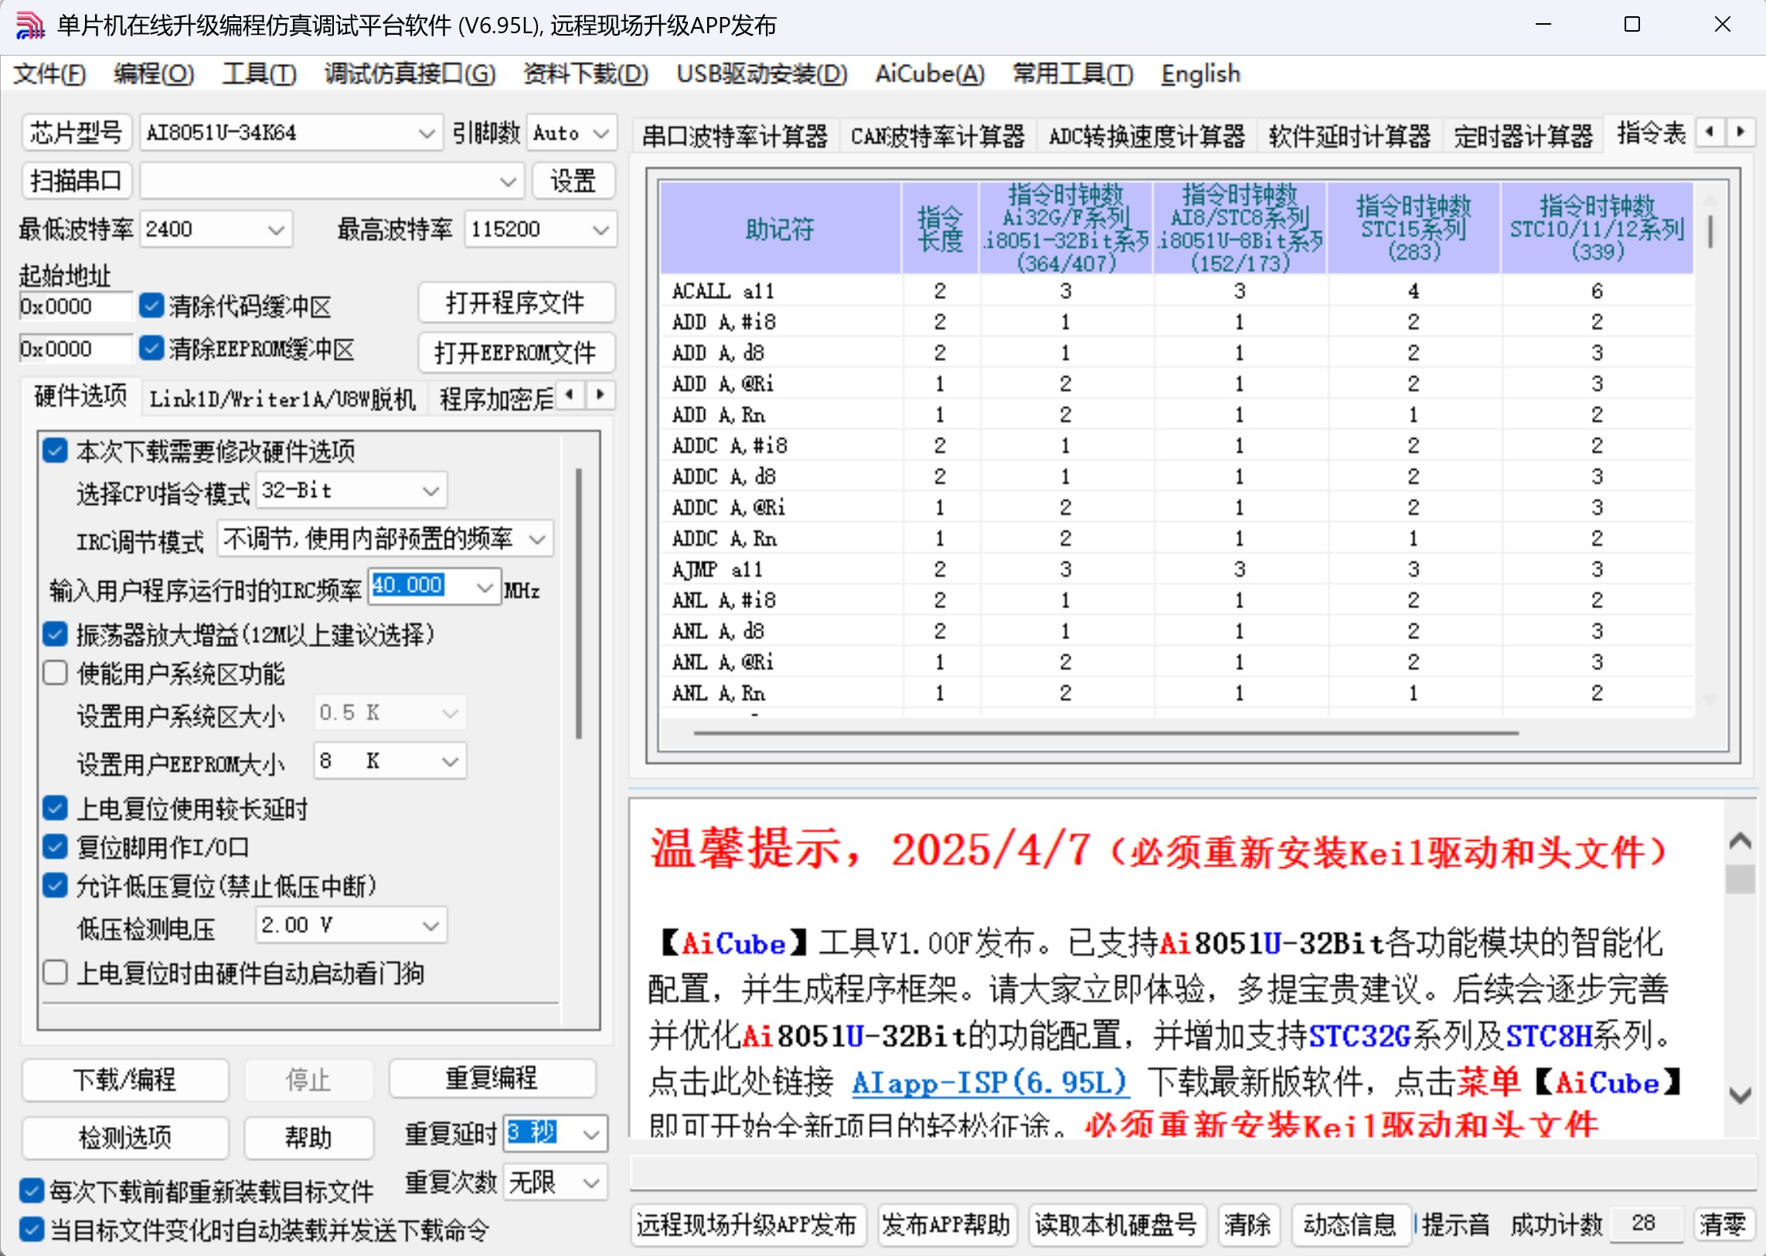Click code start address 0x0000 field
Image resolution: width=1766 pixels, height=1256 pixels.
tap(75, 306)
